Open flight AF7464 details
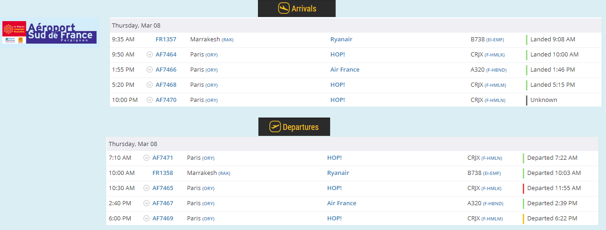 point(166,55)
